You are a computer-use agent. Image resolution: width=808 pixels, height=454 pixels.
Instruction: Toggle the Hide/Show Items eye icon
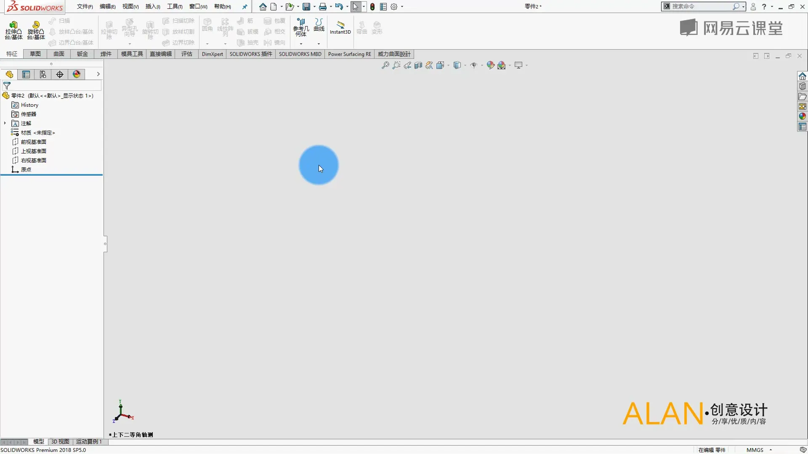coord(474,65)
